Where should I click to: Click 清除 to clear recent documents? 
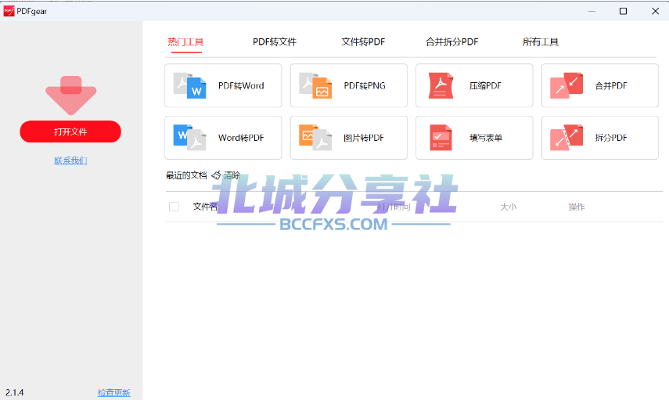pos(232,175)
